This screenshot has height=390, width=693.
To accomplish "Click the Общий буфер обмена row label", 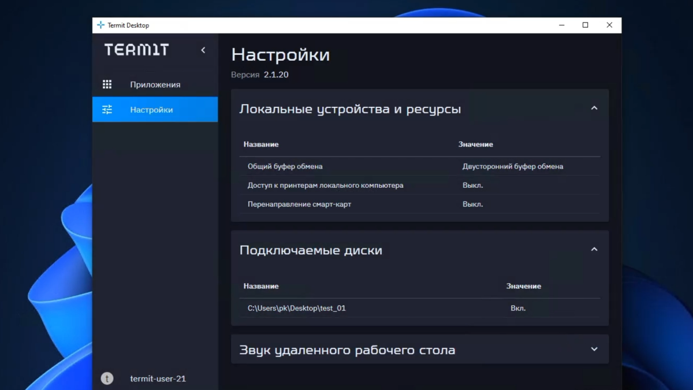I will point(285,166).
